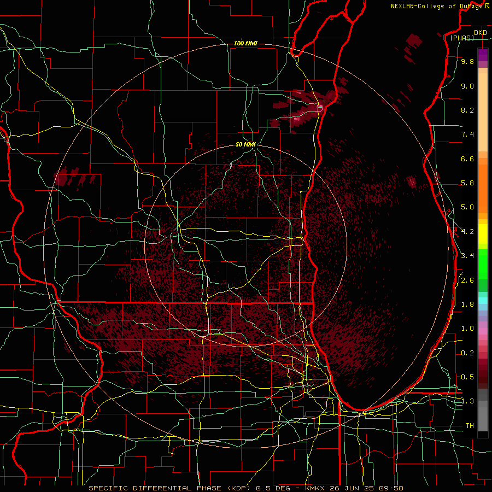
Task: Click the 50 NMI range ring label
Action: [245, 144]
